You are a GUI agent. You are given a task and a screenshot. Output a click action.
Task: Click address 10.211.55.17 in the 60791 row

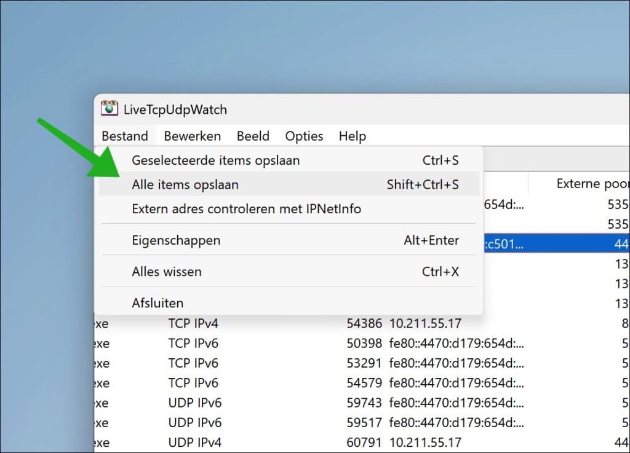[x=425, y=443]
